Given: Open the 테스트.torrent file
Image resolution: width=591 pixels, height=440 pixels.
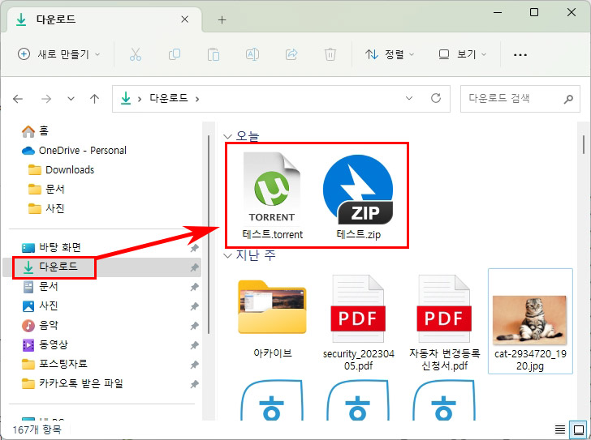Looking at the screenshot, I should point(272,195).
